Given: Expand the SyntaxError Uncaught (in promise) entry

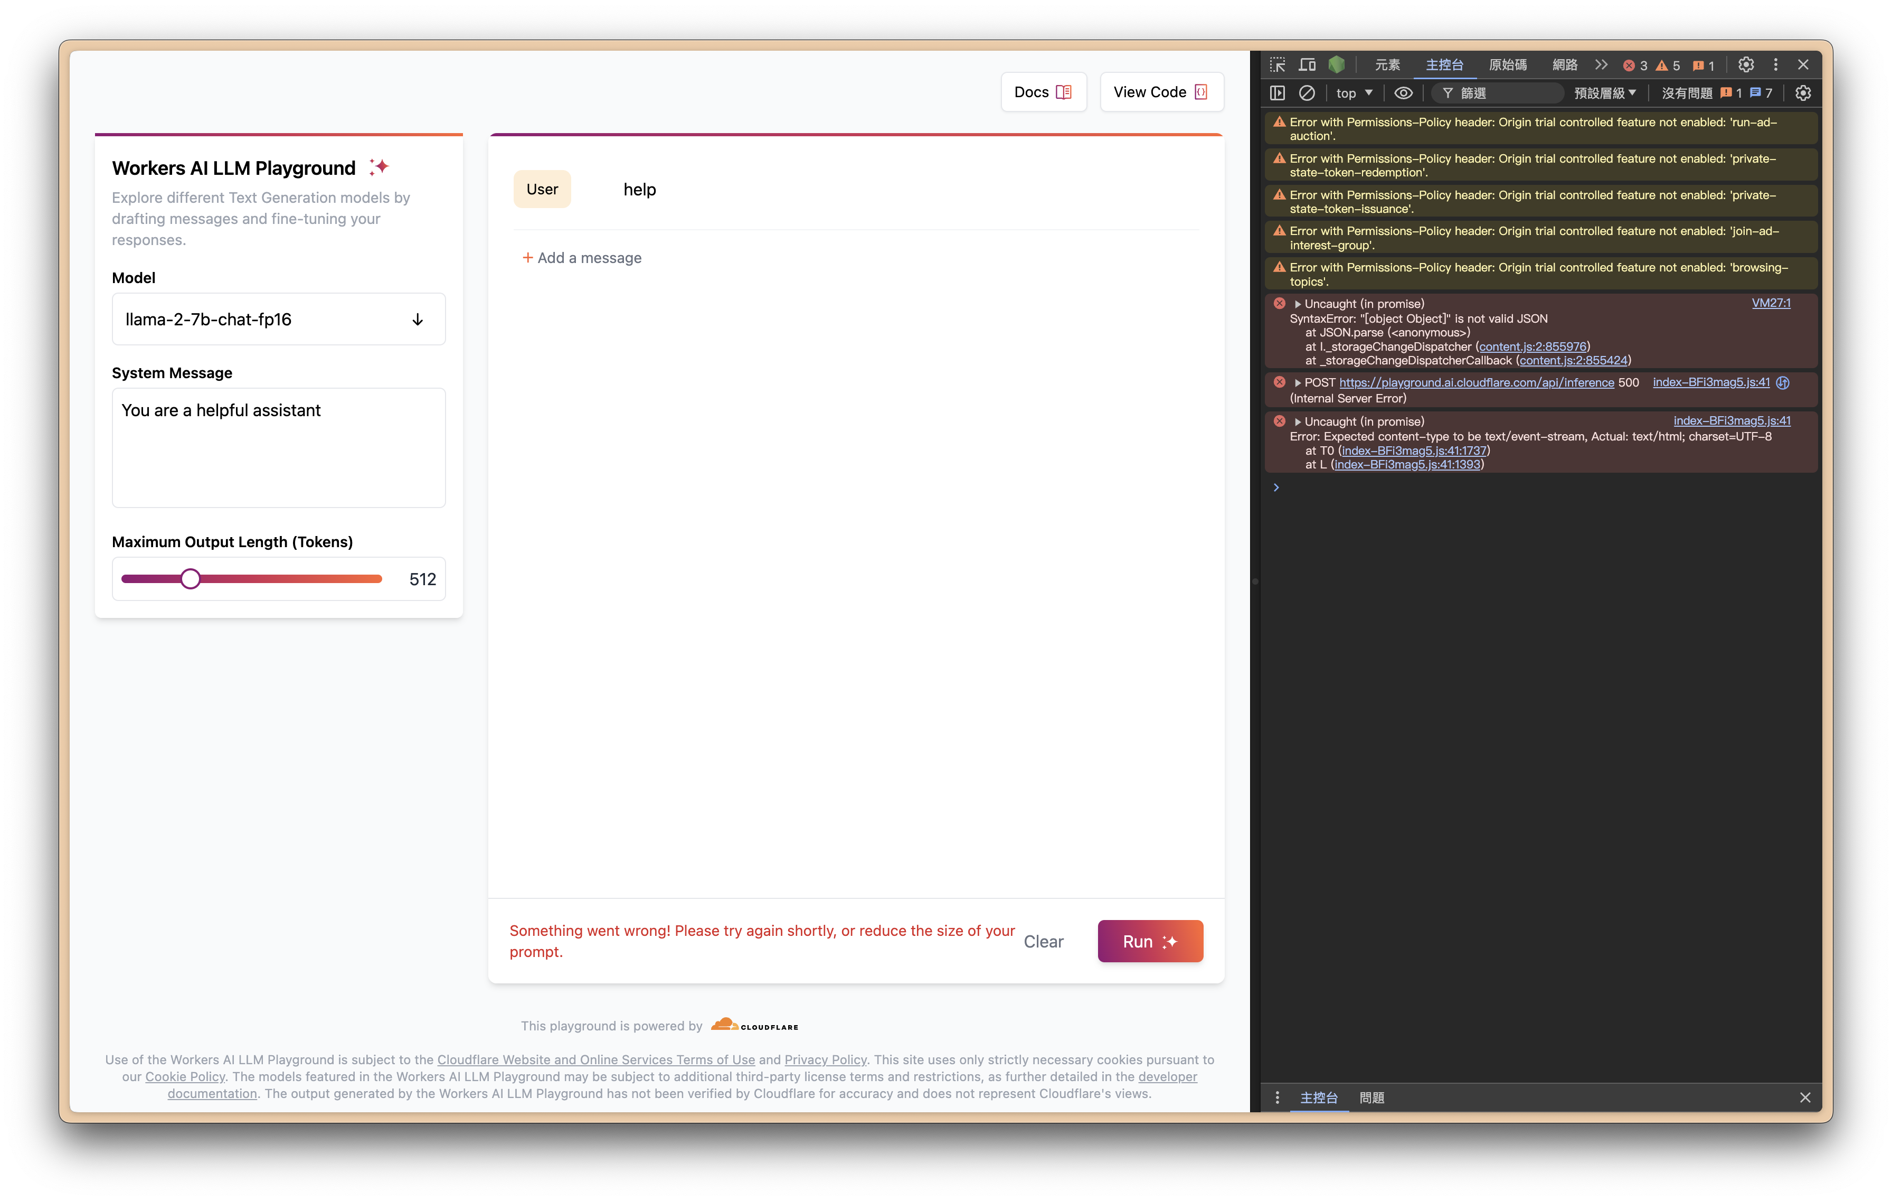Looking at the screenshot, I should point(1297,304).
